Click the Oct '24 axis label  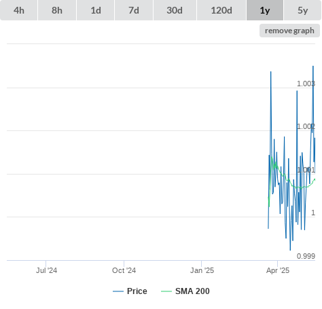tap(124, 270)
